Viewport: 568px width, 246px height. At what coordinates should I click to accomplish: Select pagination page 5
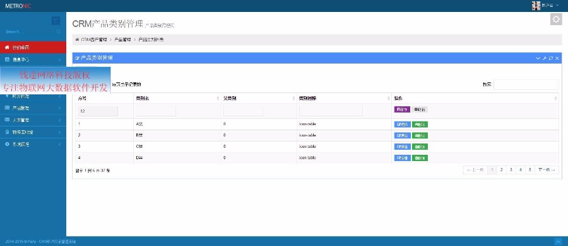coord(530,170)
